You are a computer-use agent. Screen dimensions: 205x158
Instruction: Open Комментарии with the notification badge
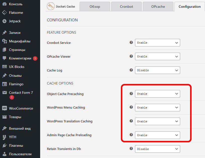click(20, 58)
